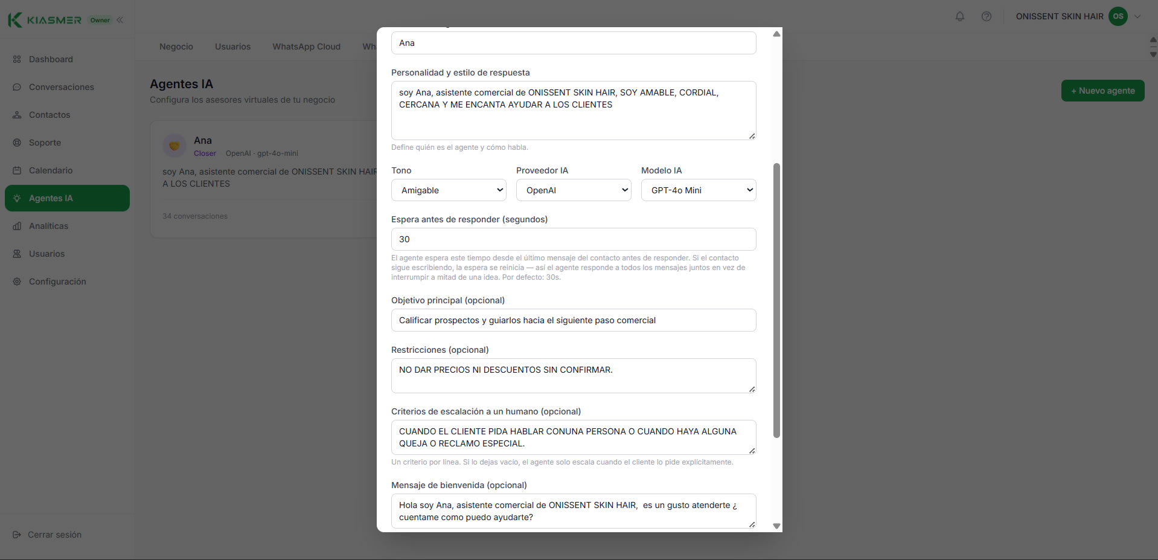The height and width of the screenshot is (560, 1158).
Task: Open Configuración in the sidebar
Action: pyautogui.click(x=67, y=282)
